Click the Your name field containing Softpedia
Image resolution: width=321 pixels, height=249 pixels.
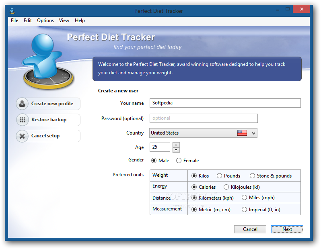[x=225, y=103]
